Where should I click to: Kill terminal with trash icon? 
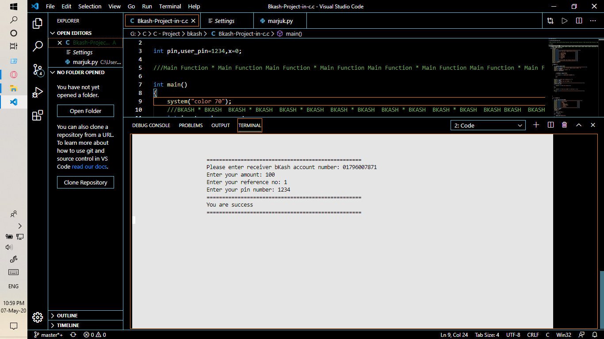tap(564, 125)
